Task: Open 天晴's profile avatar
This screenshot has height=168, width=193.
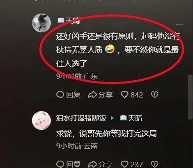Action: click(41, 23)
